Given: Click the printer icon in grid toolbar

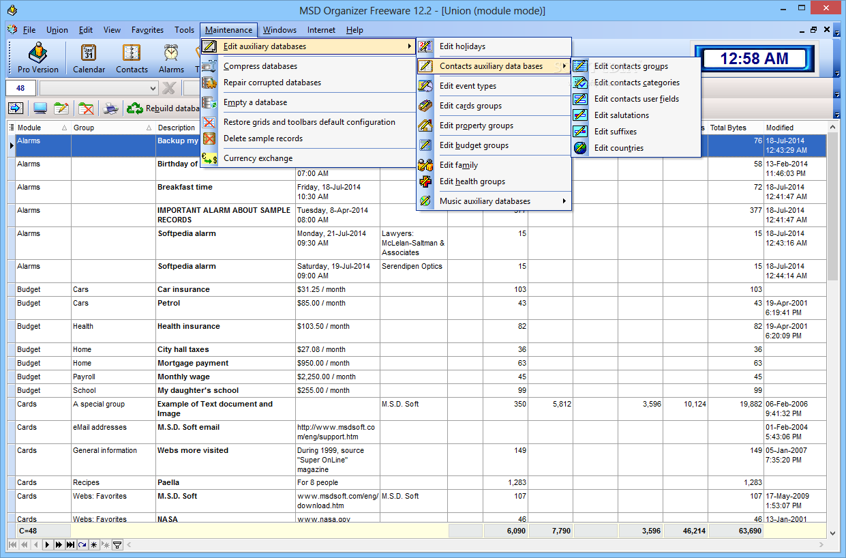Looking at the screenshot, I should [110, 108].
